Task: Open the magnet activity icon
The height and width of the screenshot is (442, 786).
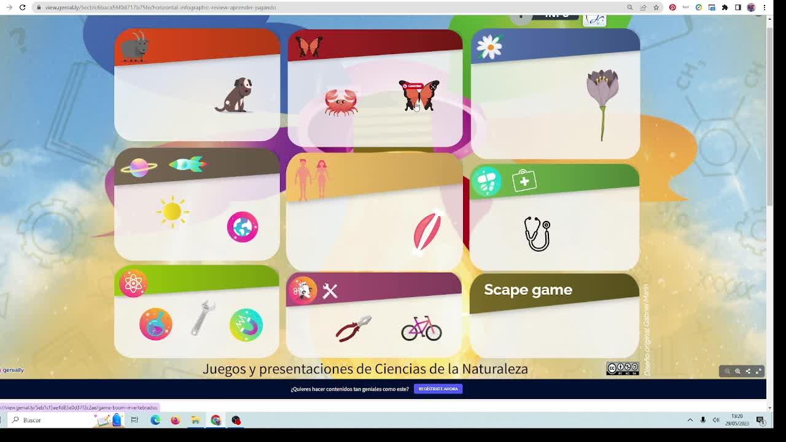Action: (x=246, y=325)
